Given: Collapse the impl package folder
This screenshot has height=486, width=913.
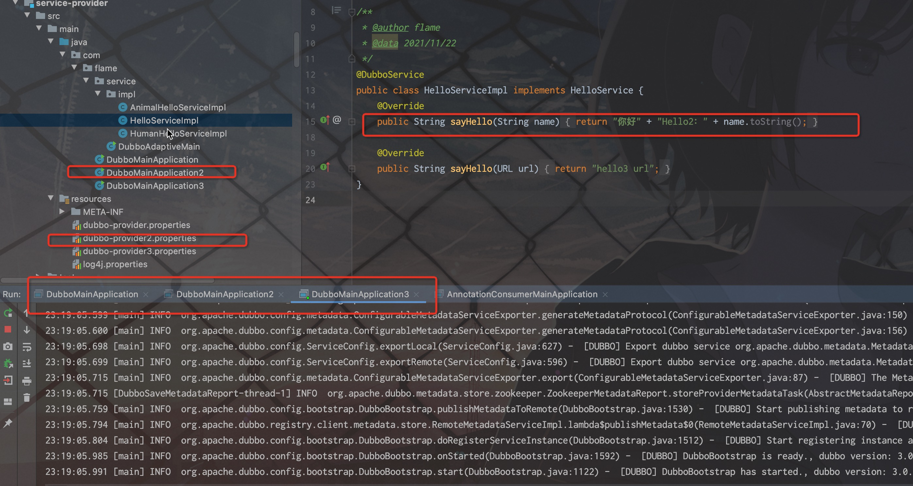Looking at the screenshot, I should tap(98, 94).
